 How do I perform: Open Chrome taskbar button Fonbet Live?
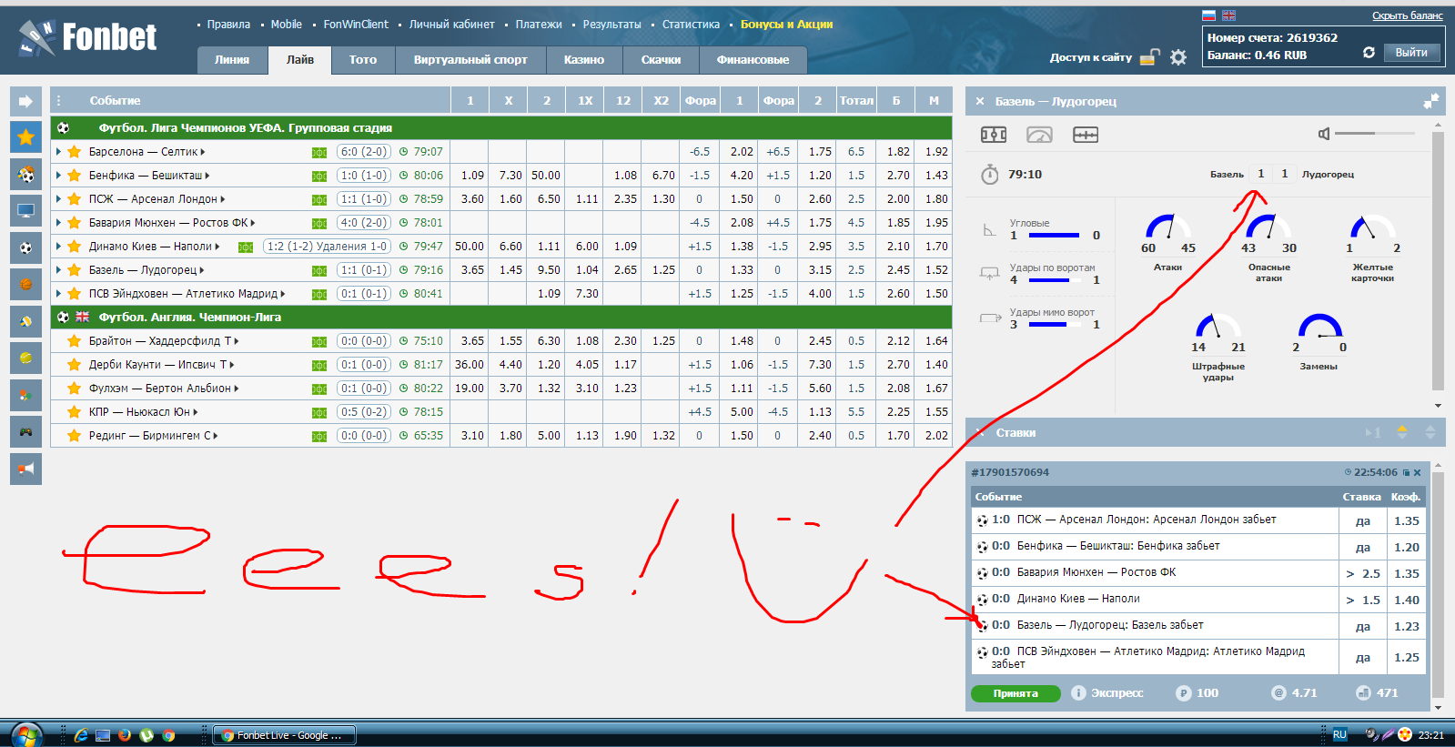pos(283,735)
